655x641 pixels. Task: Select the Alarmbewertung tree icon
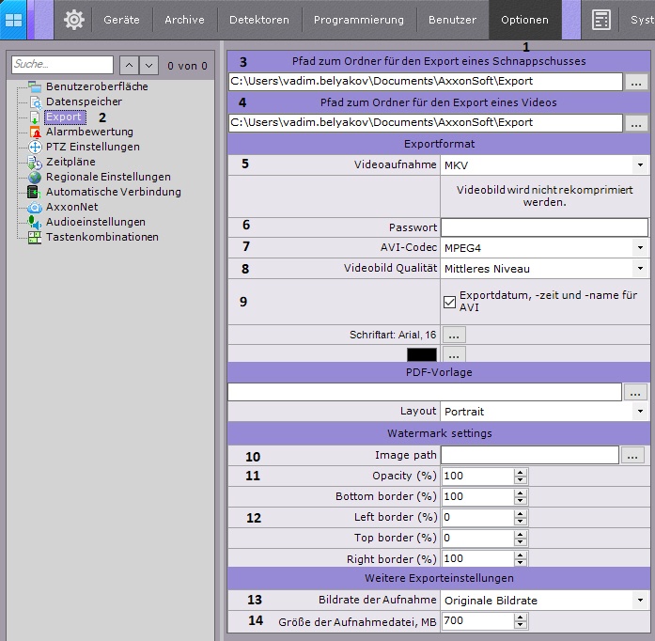tap(36, 133)
